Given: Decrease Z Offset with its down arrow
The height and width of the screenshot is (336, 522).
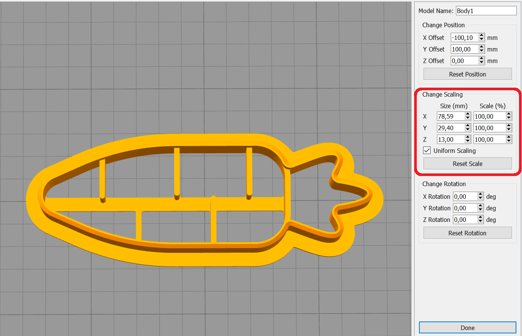Looking at the screenshot, I should 482,63.
